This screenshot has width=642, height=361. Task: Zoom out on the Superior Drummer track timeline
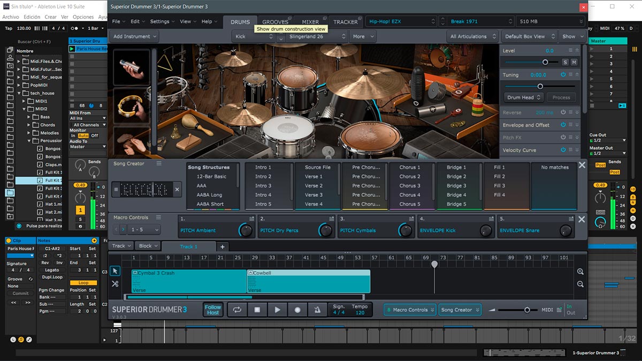pyautogui.click(x=580, y=284)
